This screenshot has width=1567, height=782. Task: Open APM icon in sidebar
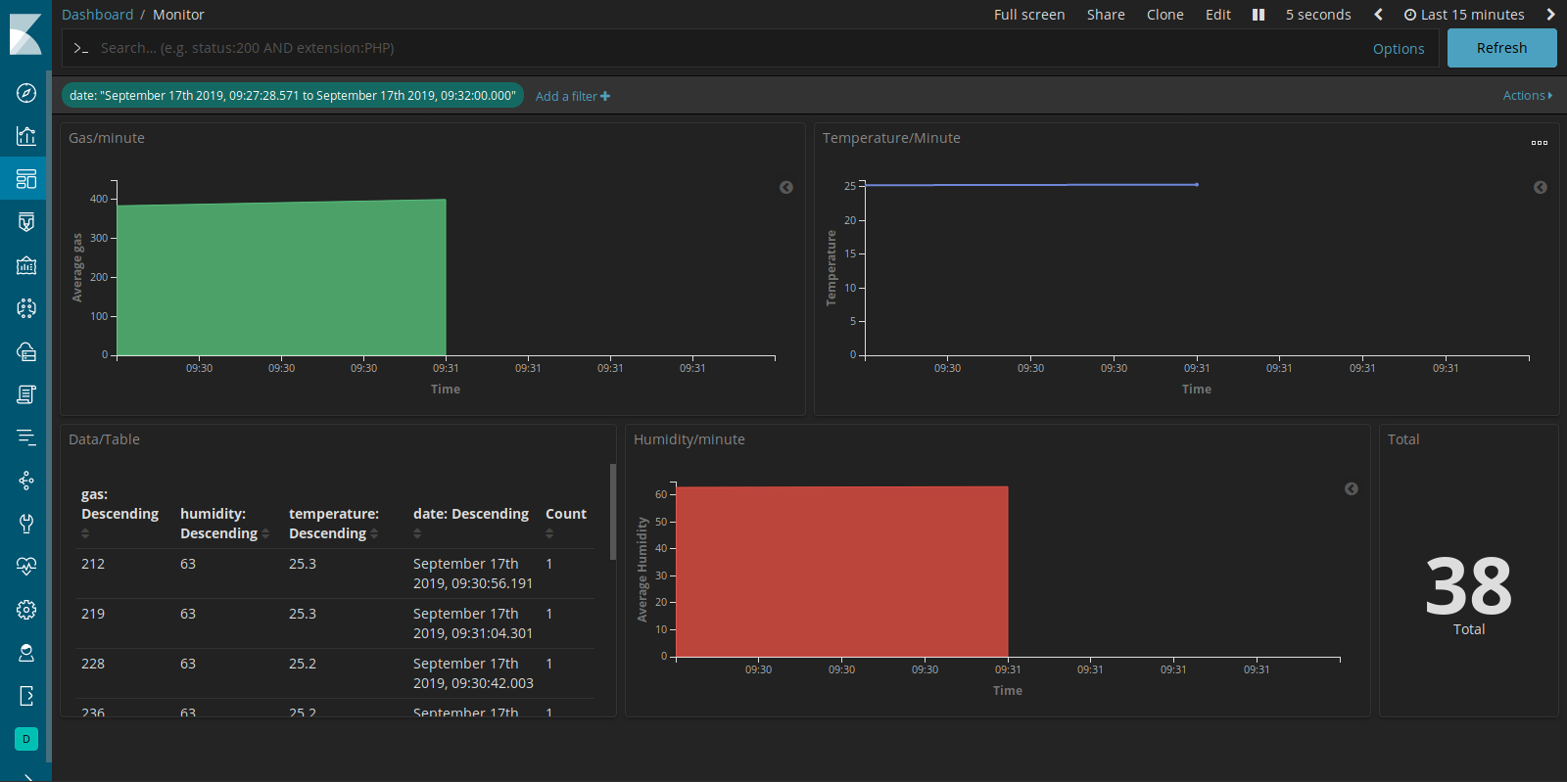26,437
